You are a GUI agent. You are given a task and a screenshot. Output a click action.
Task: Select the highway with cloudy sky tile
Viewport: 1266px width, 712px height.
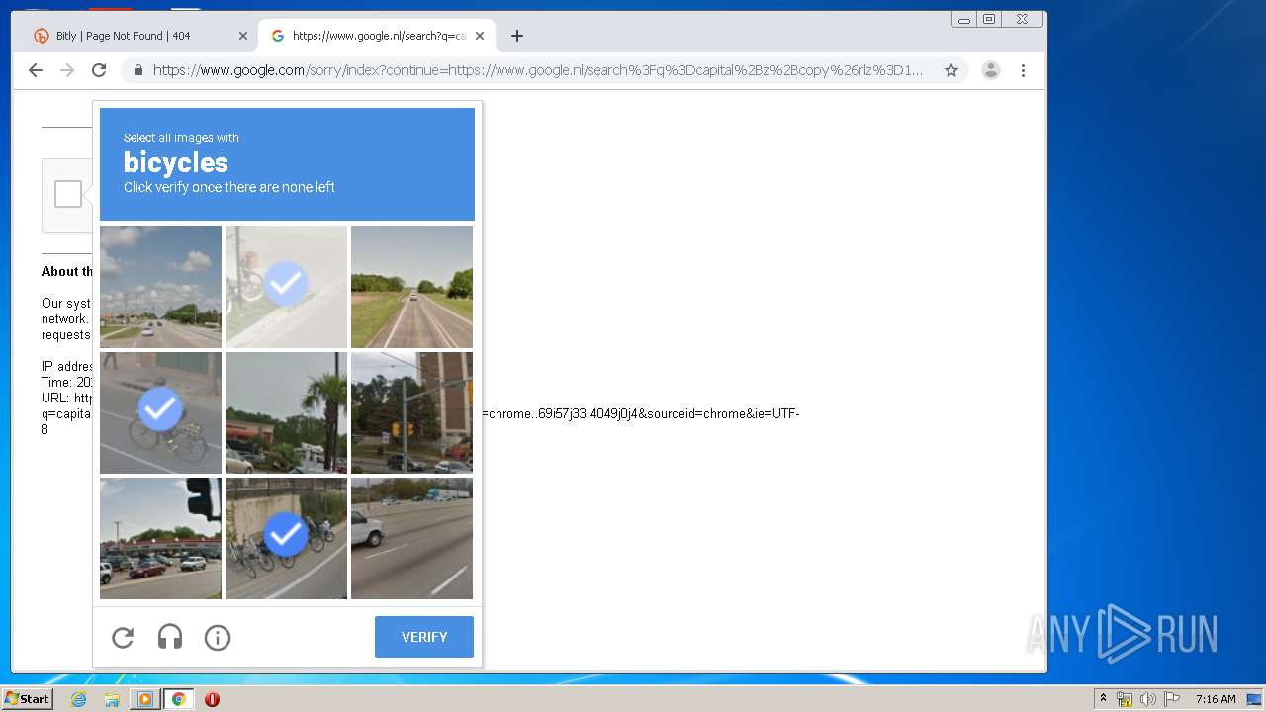tap(160, 287)
